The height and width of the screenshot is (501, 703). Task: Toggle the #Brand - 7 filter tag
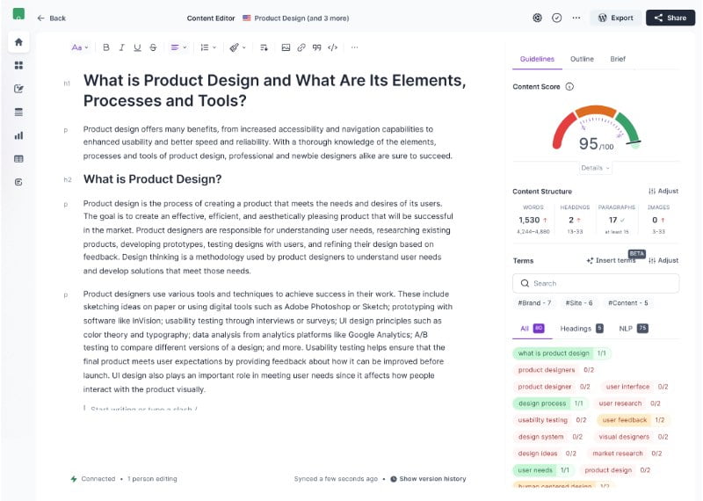[x=534, y=303]
